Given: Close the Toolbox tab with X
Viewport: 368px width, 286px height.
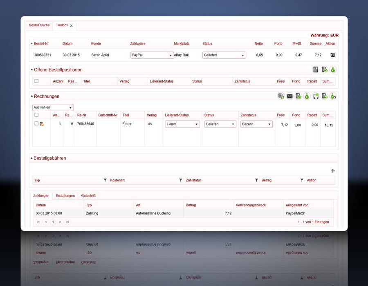Looking at the screenshot, I should coord(71,26).
